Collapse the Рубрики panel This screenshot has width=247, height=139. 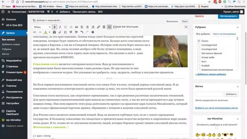(238, 27)
